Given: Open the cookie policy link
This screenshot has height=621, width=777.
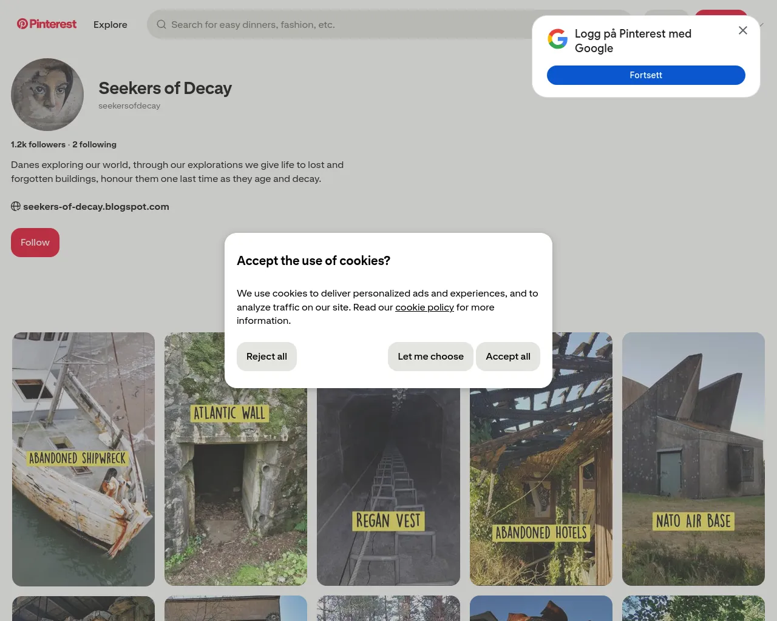Looking at the screenshot, I should pos(424,307).
